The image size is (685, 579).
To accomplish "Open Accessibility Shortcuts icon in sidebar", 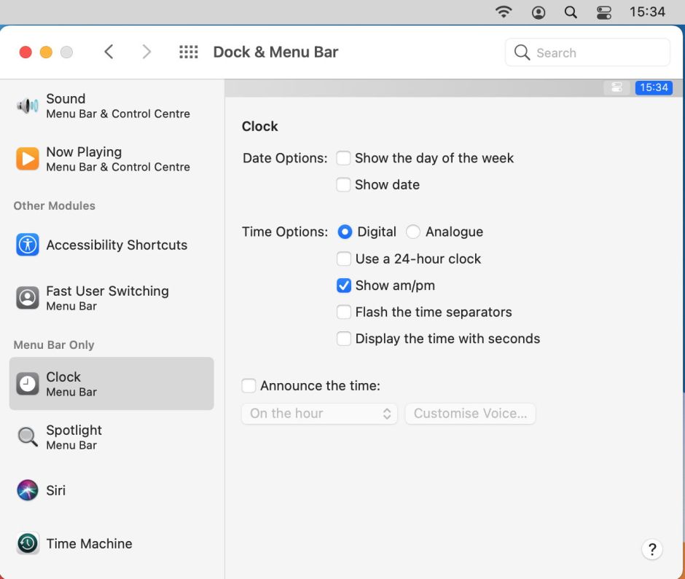I will [28, 245].
